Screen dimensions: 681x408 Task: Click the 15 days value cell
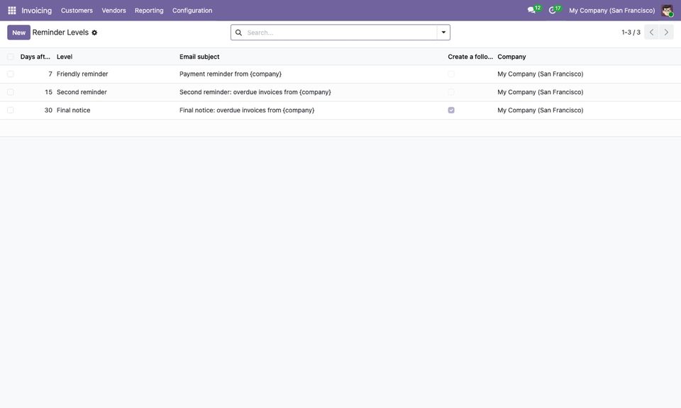coord(48,92)
